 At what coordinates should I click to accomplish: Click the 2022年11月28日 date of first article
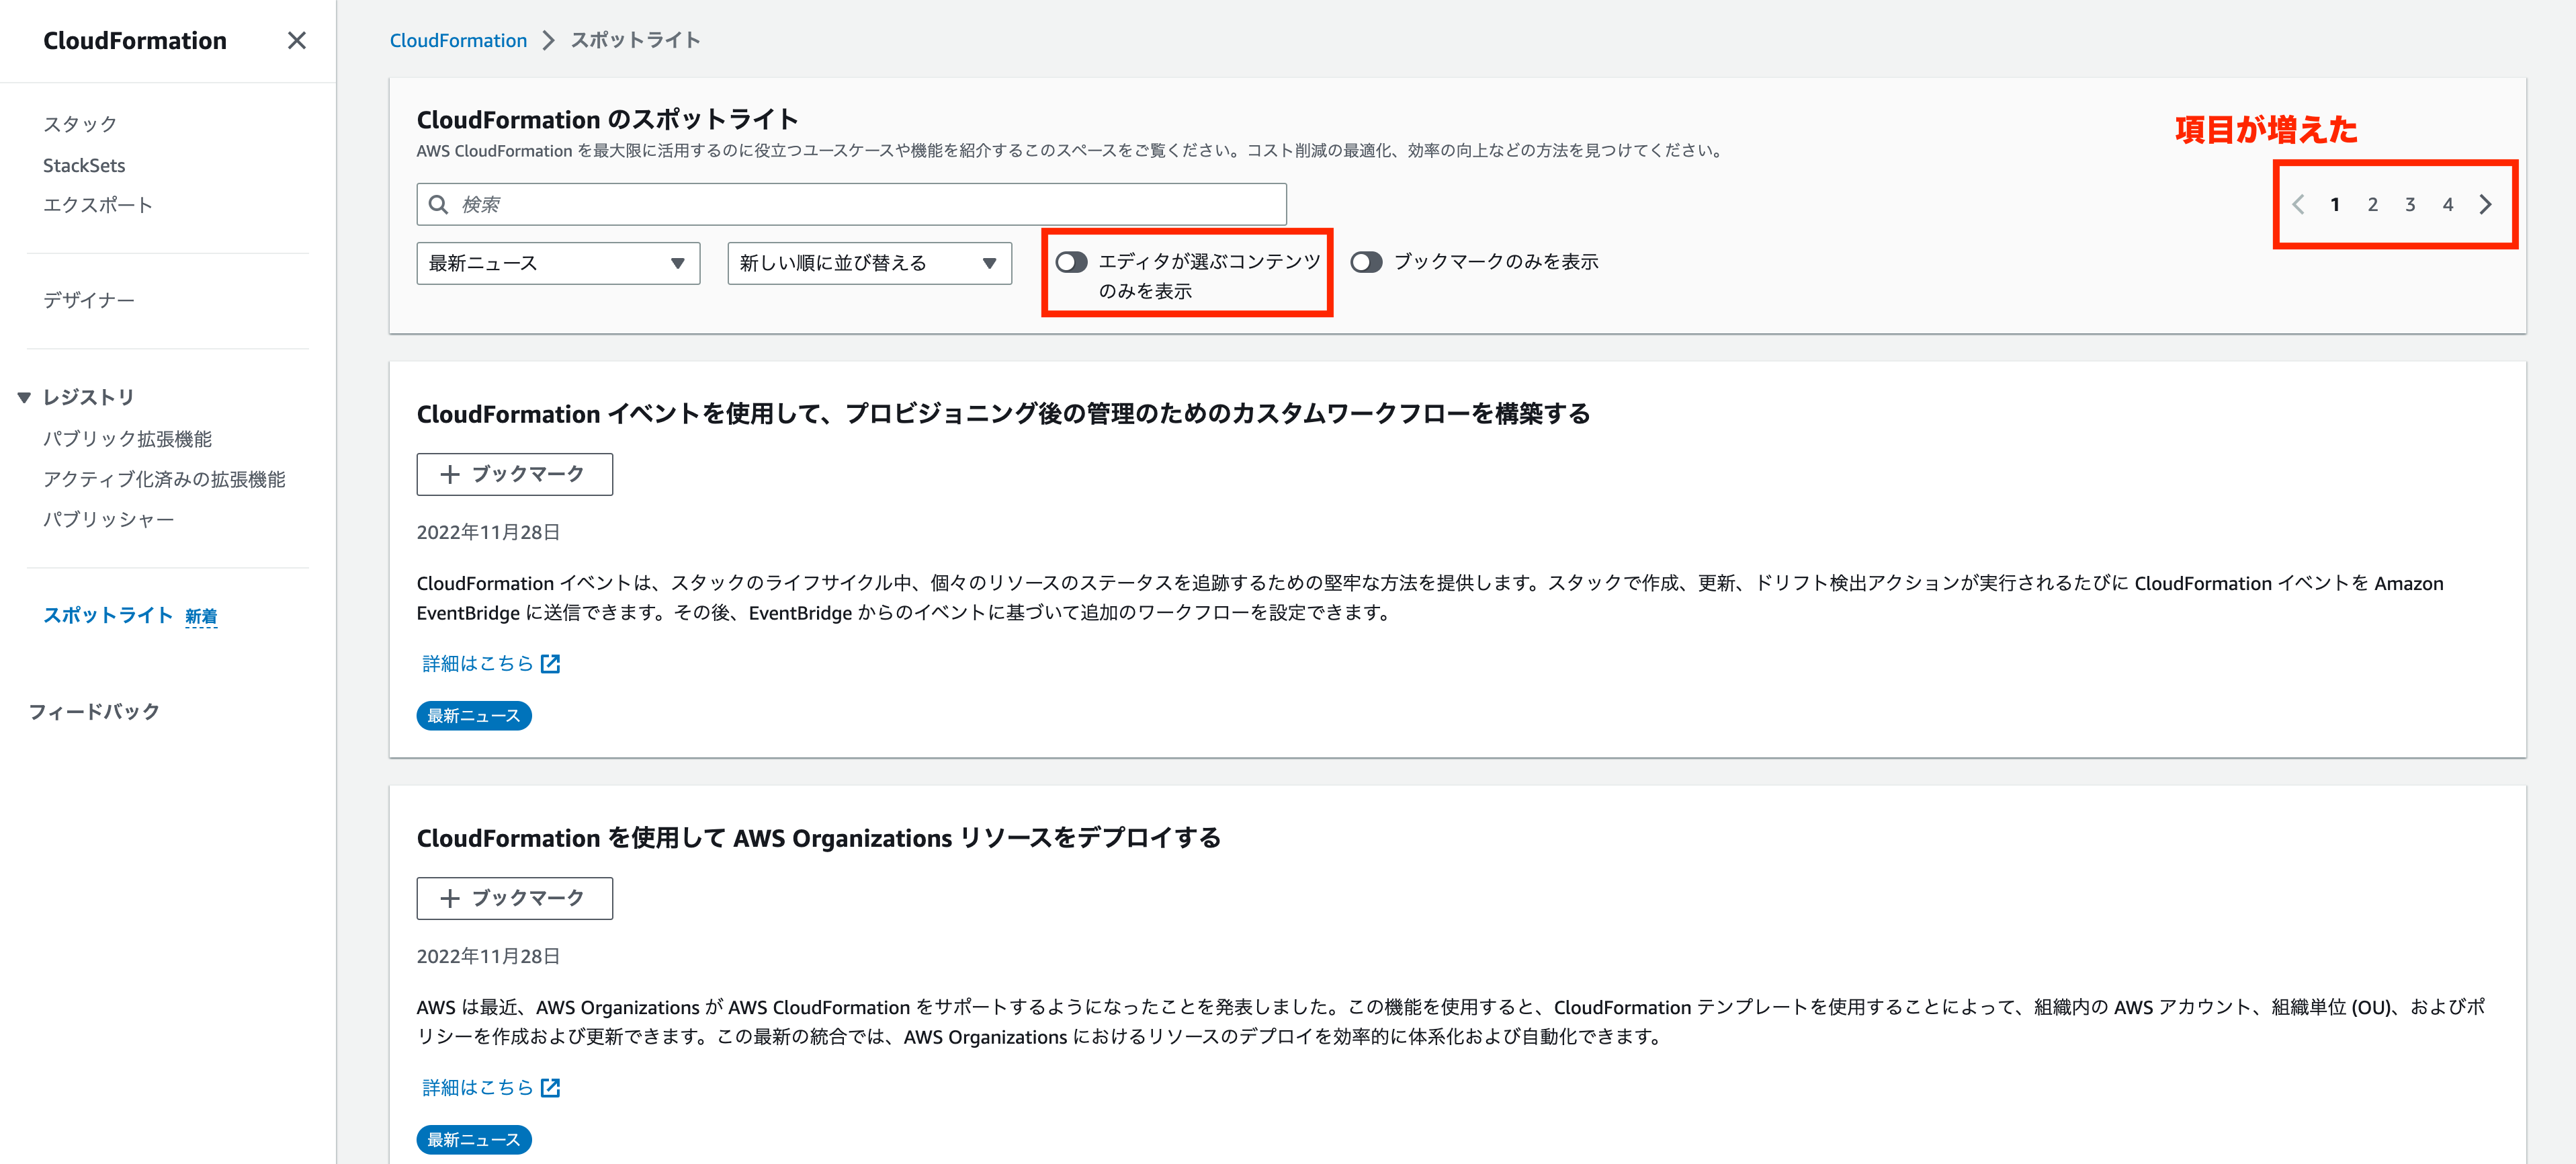pyautogui.click(x=488, y=532)
